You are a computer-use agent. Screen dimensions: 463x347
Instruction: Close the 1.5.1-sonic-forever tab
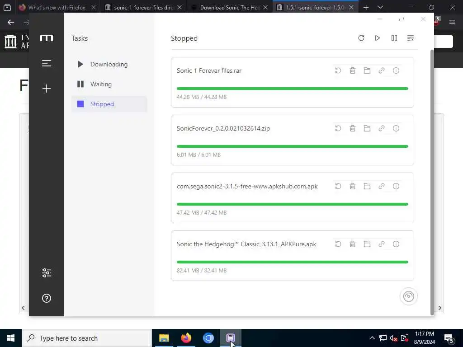point(351,7)
